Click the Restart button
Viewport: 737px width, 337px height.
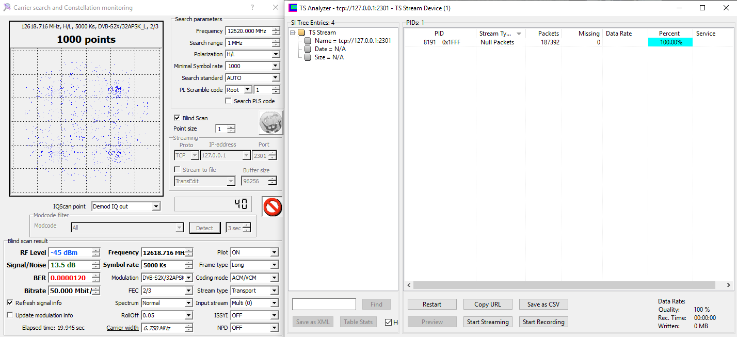[x=432, y=304]
